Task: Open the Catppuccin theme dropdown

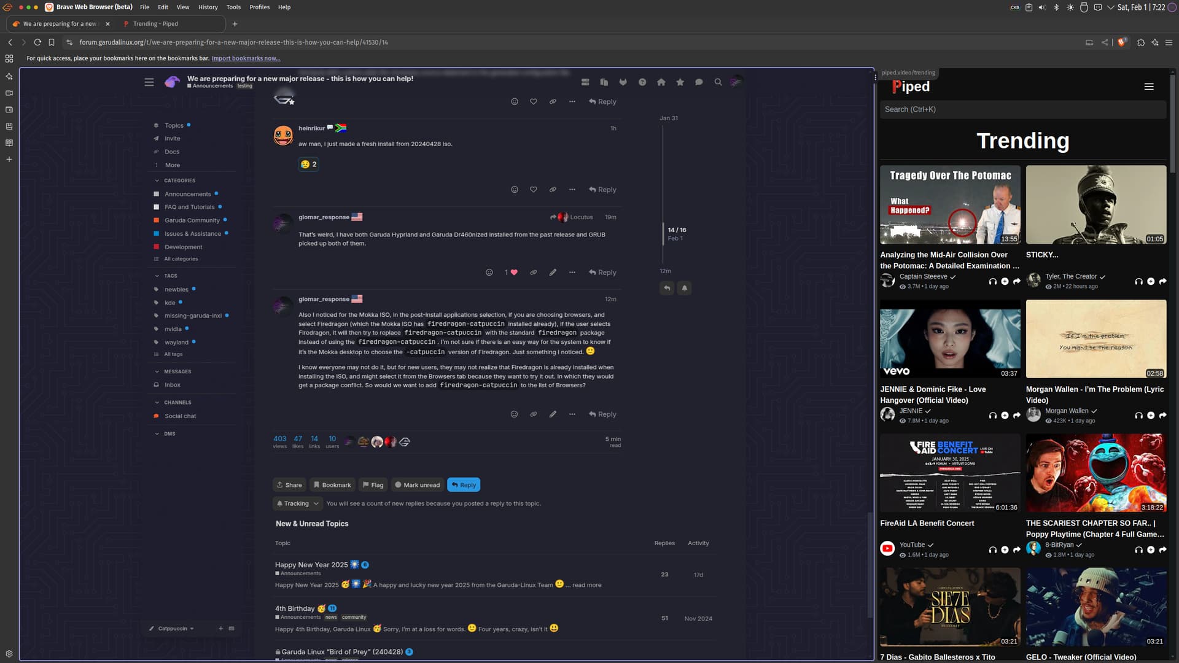Action: click(x=172, y=629)
